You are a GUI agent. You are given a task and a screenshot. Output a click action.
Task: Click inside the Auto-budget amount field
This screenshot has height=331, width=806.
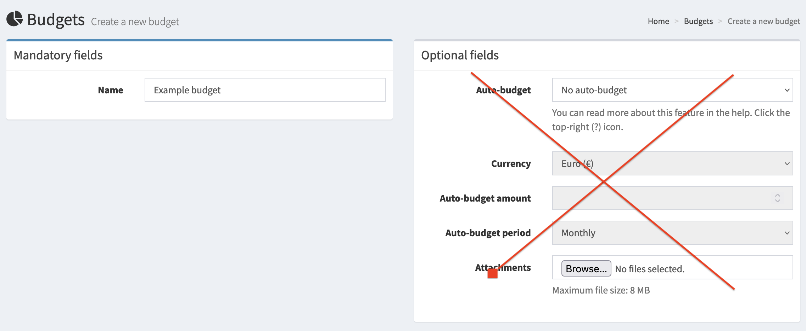pyautogui.click(x=659, y=198)
